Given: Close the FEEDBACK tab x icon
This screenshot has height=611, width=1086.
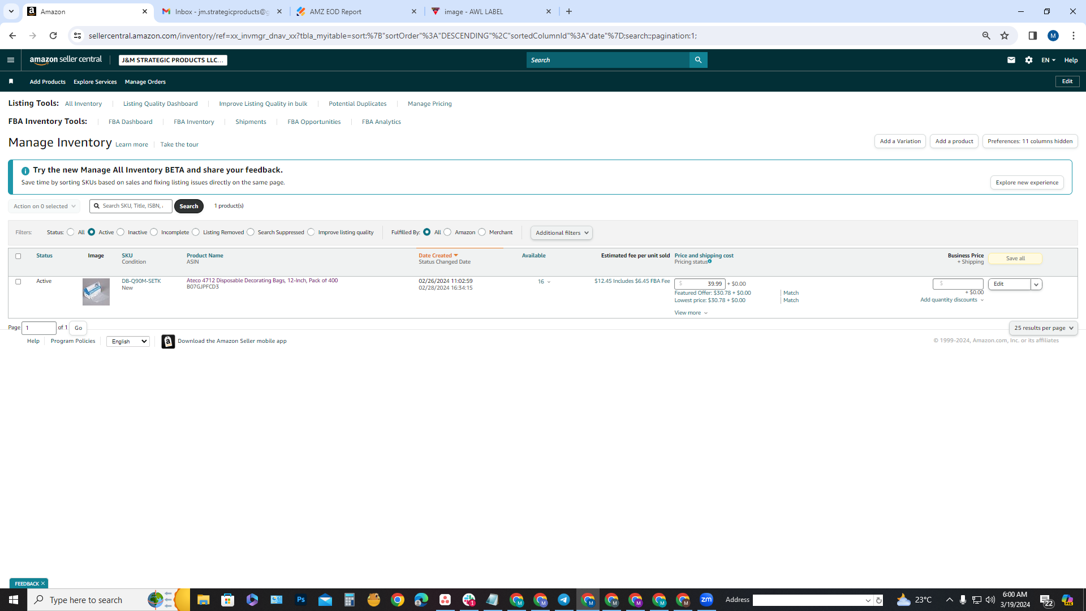Looking at the screenshot, I should click(43, 583).
